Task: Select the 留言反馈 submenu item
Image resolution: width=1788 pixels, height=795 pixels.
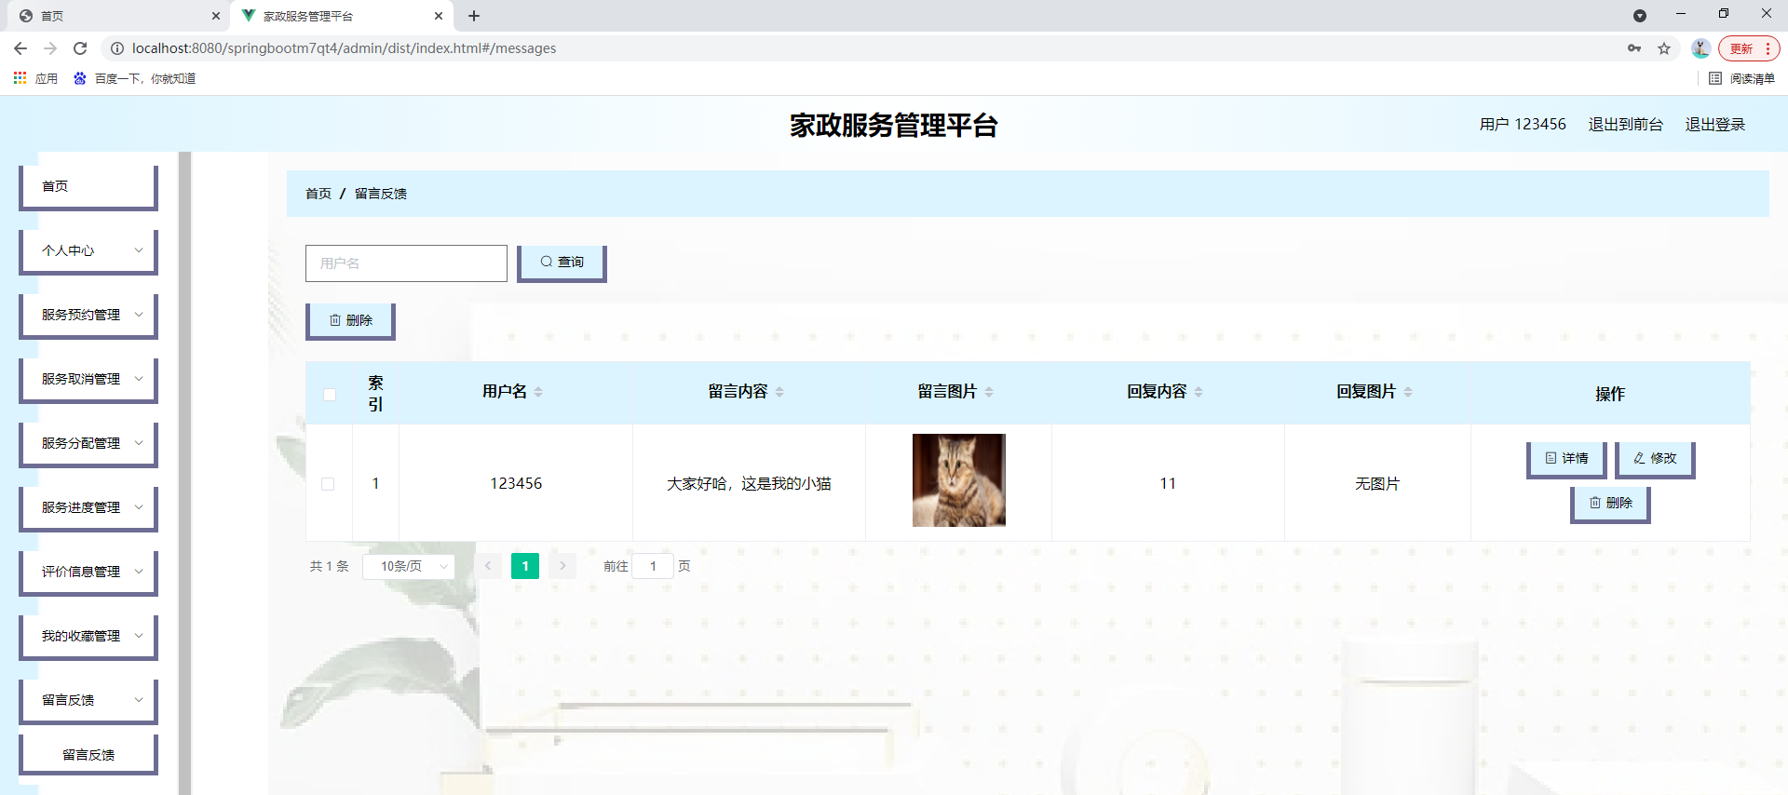Action: [88, 754]
